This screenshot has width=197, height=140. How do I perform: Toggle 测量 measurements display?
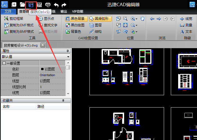pyautogui.click(x=186, y=25)
